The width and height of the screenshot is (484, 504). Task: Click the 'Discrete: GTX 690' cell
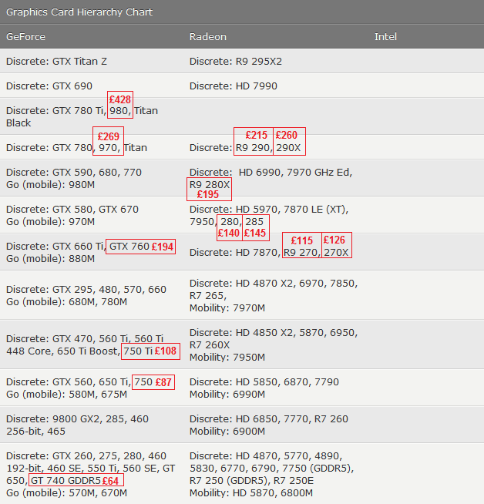pos(49,86)
